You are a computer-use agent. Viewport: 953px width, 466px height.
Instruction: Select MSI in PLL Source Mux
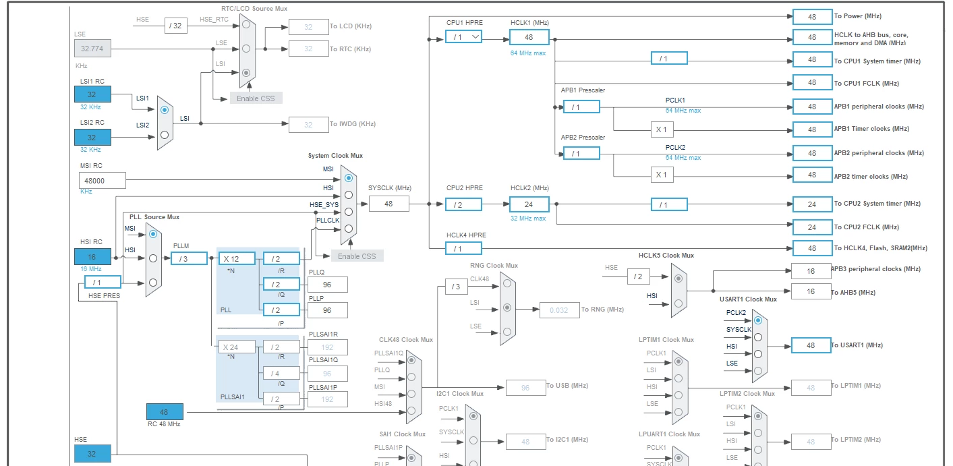153,234
